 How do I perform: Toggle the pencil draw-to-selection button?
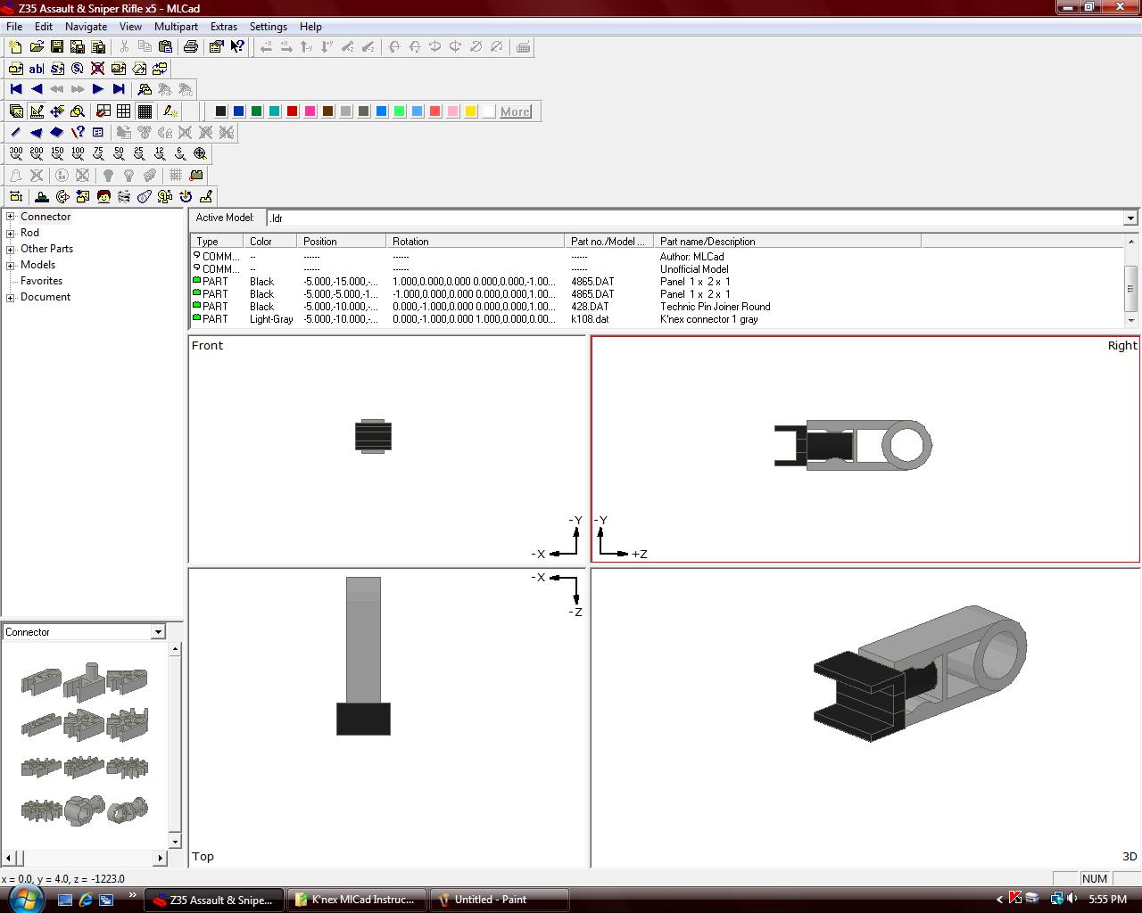170,111
